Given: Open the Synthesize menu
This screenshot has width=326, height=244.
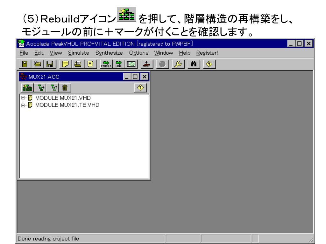Looking at the screenshot, I should point(109,53).
